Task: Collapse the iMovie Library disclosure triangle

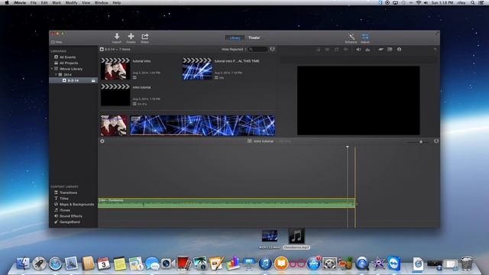Action: coord(52,69)
